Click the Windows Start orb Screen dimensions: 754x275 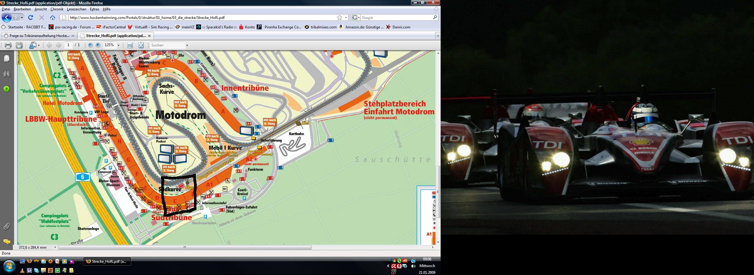click(x=9, y=265)
